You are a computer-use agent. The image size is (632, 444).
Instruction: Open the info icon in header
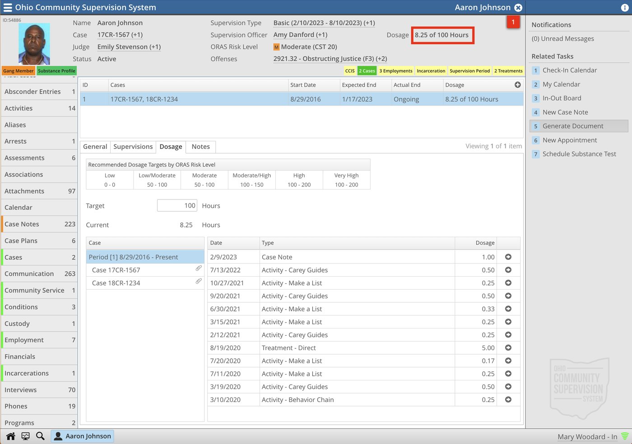click(625, 8)
